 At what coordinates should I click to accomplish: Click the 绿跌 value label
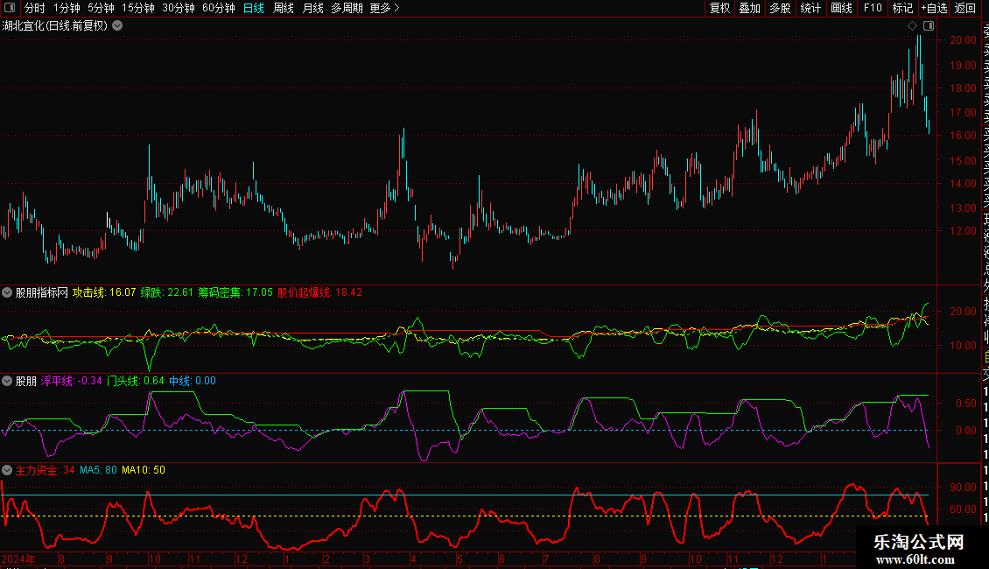(166, 292)
